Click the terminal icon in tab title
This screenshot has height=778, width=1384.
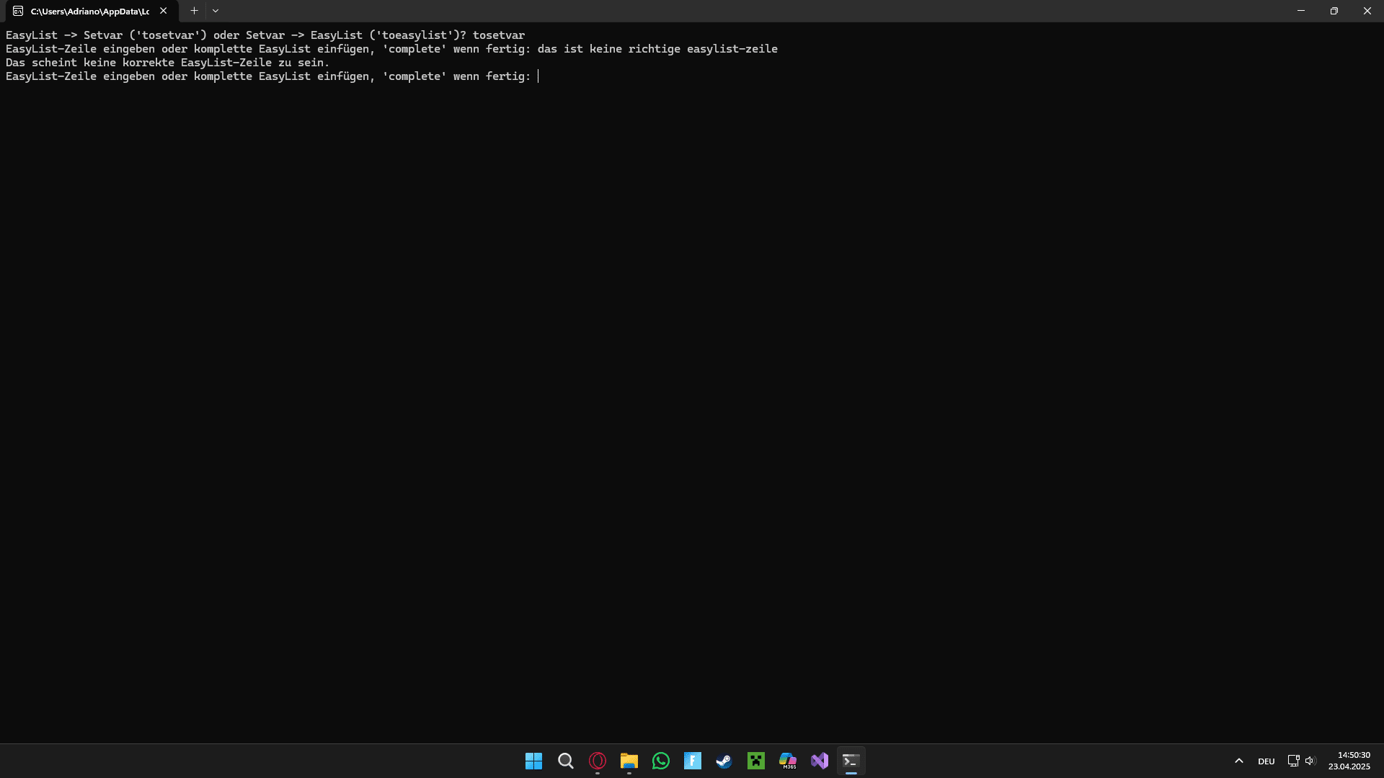coord(18,11)
